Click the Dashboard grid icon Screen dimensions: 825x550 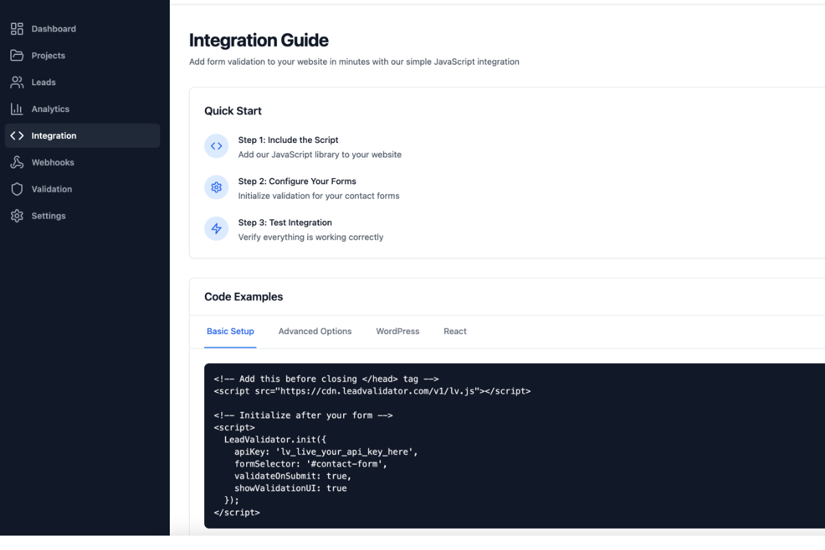[x=17, y=29]
